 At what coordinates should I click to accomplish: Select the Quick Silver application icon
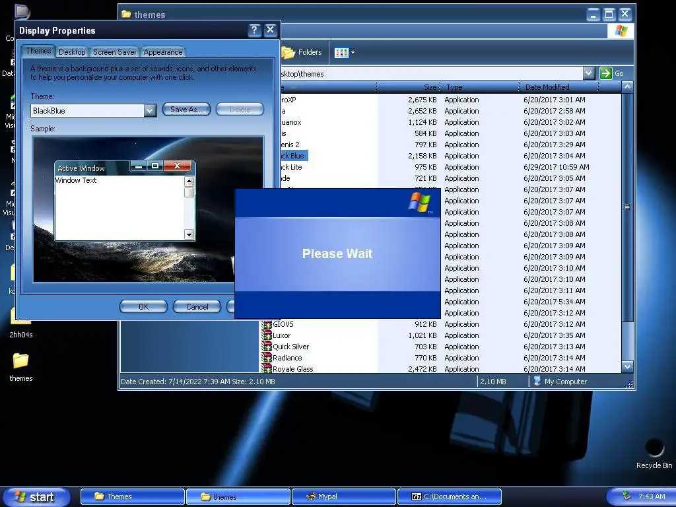[267, 347]
